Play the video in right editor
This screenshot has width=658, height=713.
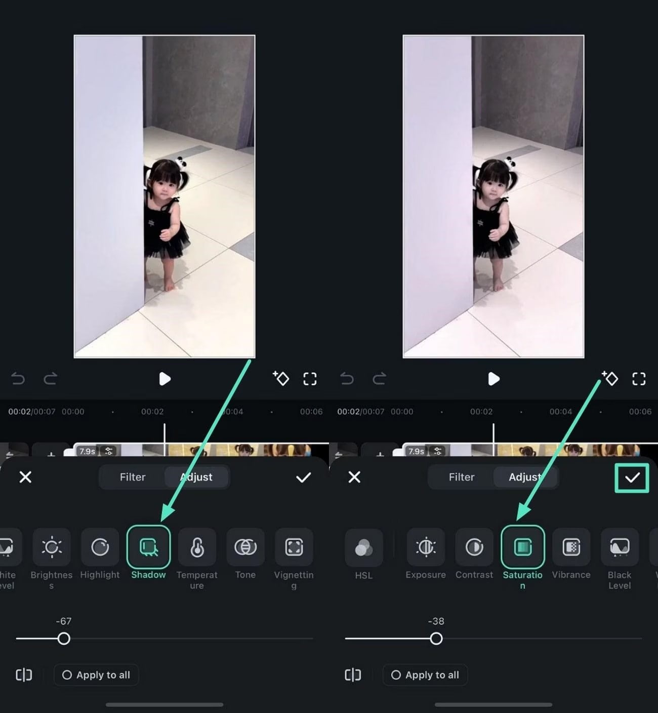[x=493, y=379]
